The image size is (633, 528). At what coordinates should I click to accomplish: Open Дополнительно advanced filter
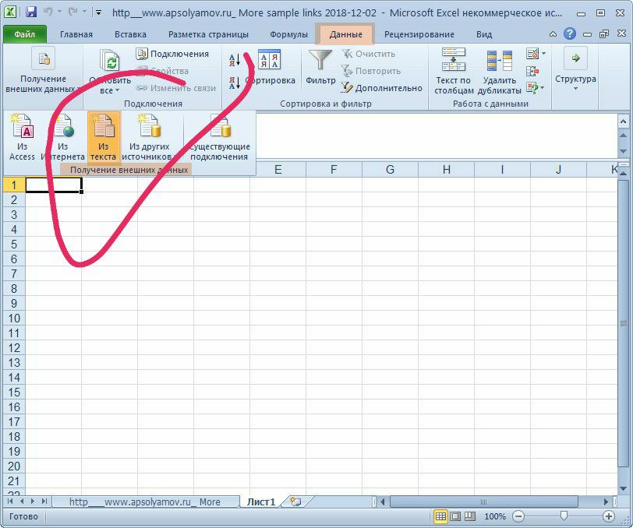point(381,88)
